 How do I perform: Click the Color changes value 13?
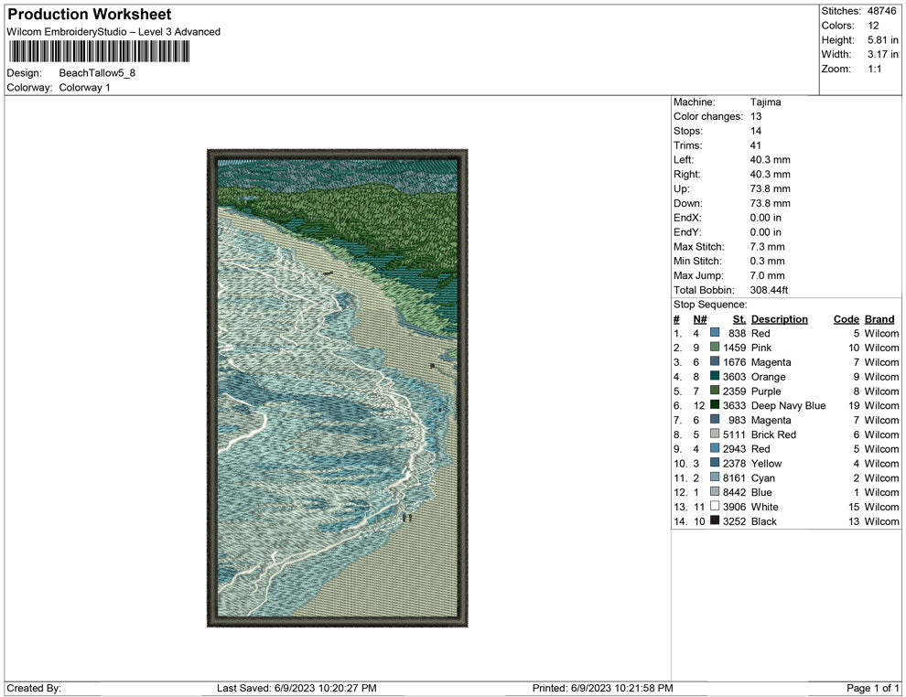(x=756, y=117)
